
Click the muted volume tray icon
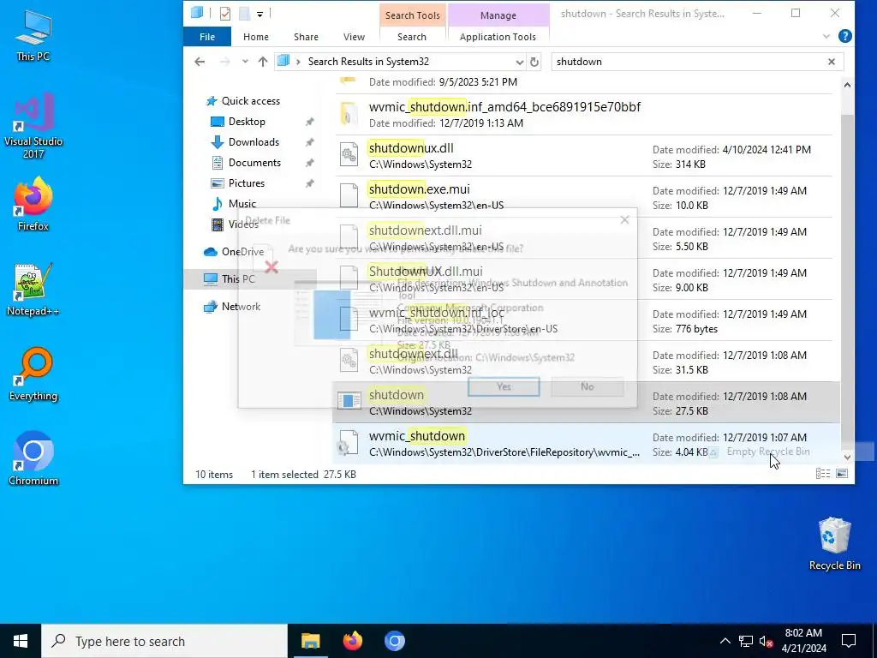click(x=767, y=641)
